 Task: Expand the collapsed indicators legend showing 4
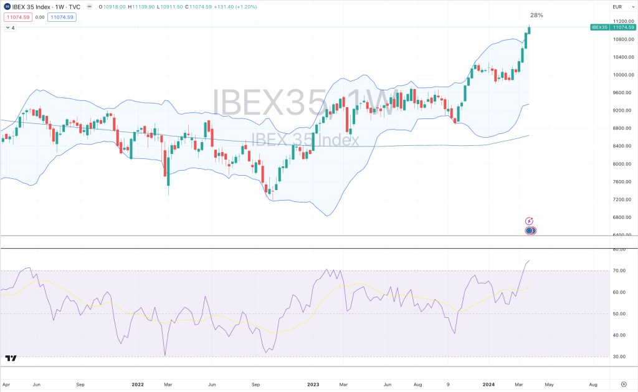(x=10, y=28)
